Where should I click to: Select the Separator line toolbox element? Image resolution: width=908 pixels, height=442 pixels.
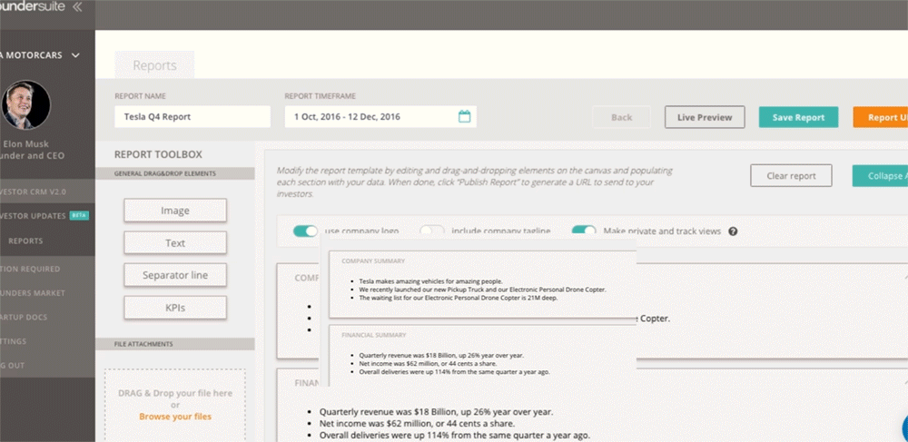(x=175, y=275)
